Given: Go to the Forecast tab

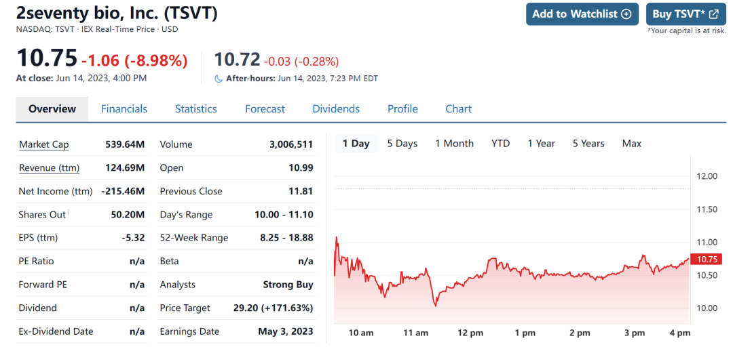Looking at the screenshot, I should [x=265, y=109].
